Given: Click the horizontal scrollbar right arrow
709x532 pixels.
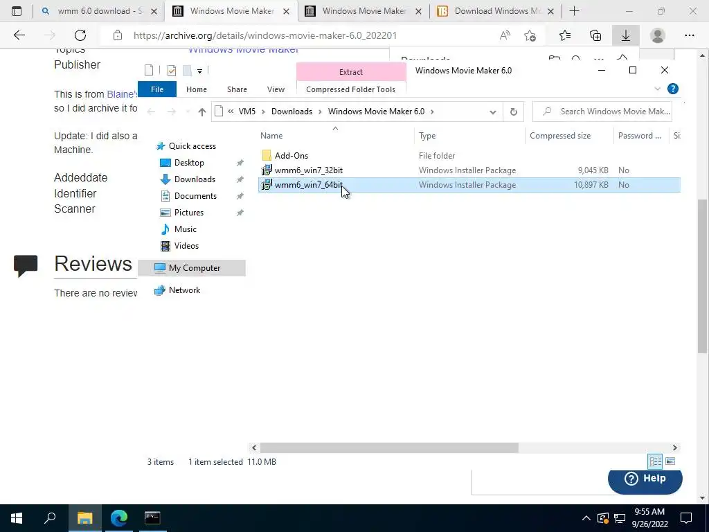Looking at the screenshot, I should coord(674,448).
